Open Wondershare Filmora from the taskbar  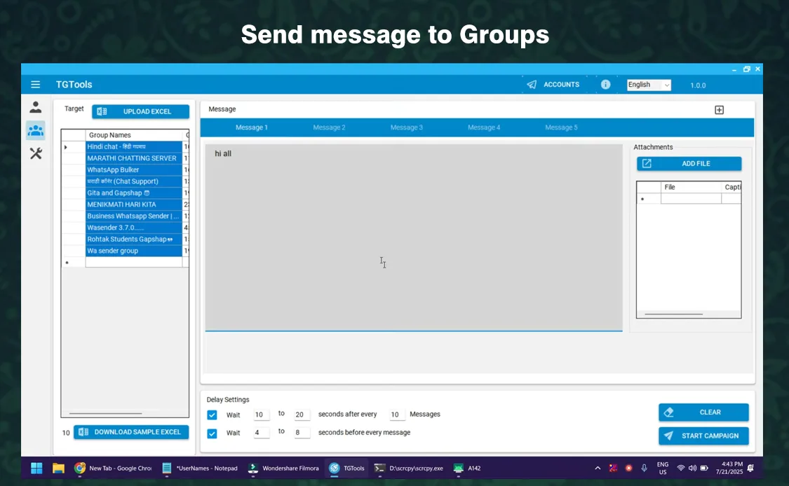pos(284,468)
